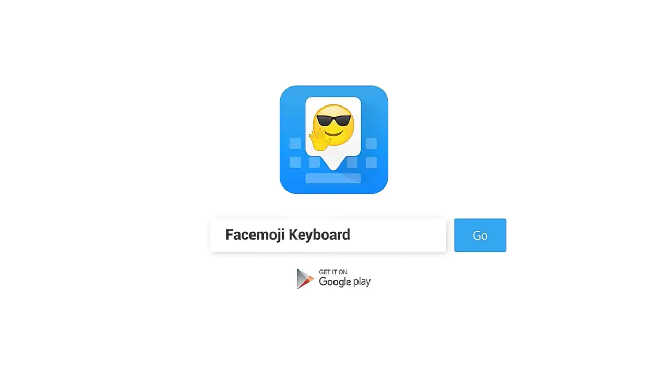This screenshot has width=668, height=376.
Task: Click the upper-right key square in the app icon
Action: (371, 144)
